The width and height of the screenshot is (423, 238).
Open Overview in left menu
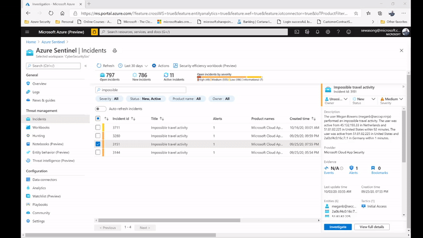click(39, 84)
